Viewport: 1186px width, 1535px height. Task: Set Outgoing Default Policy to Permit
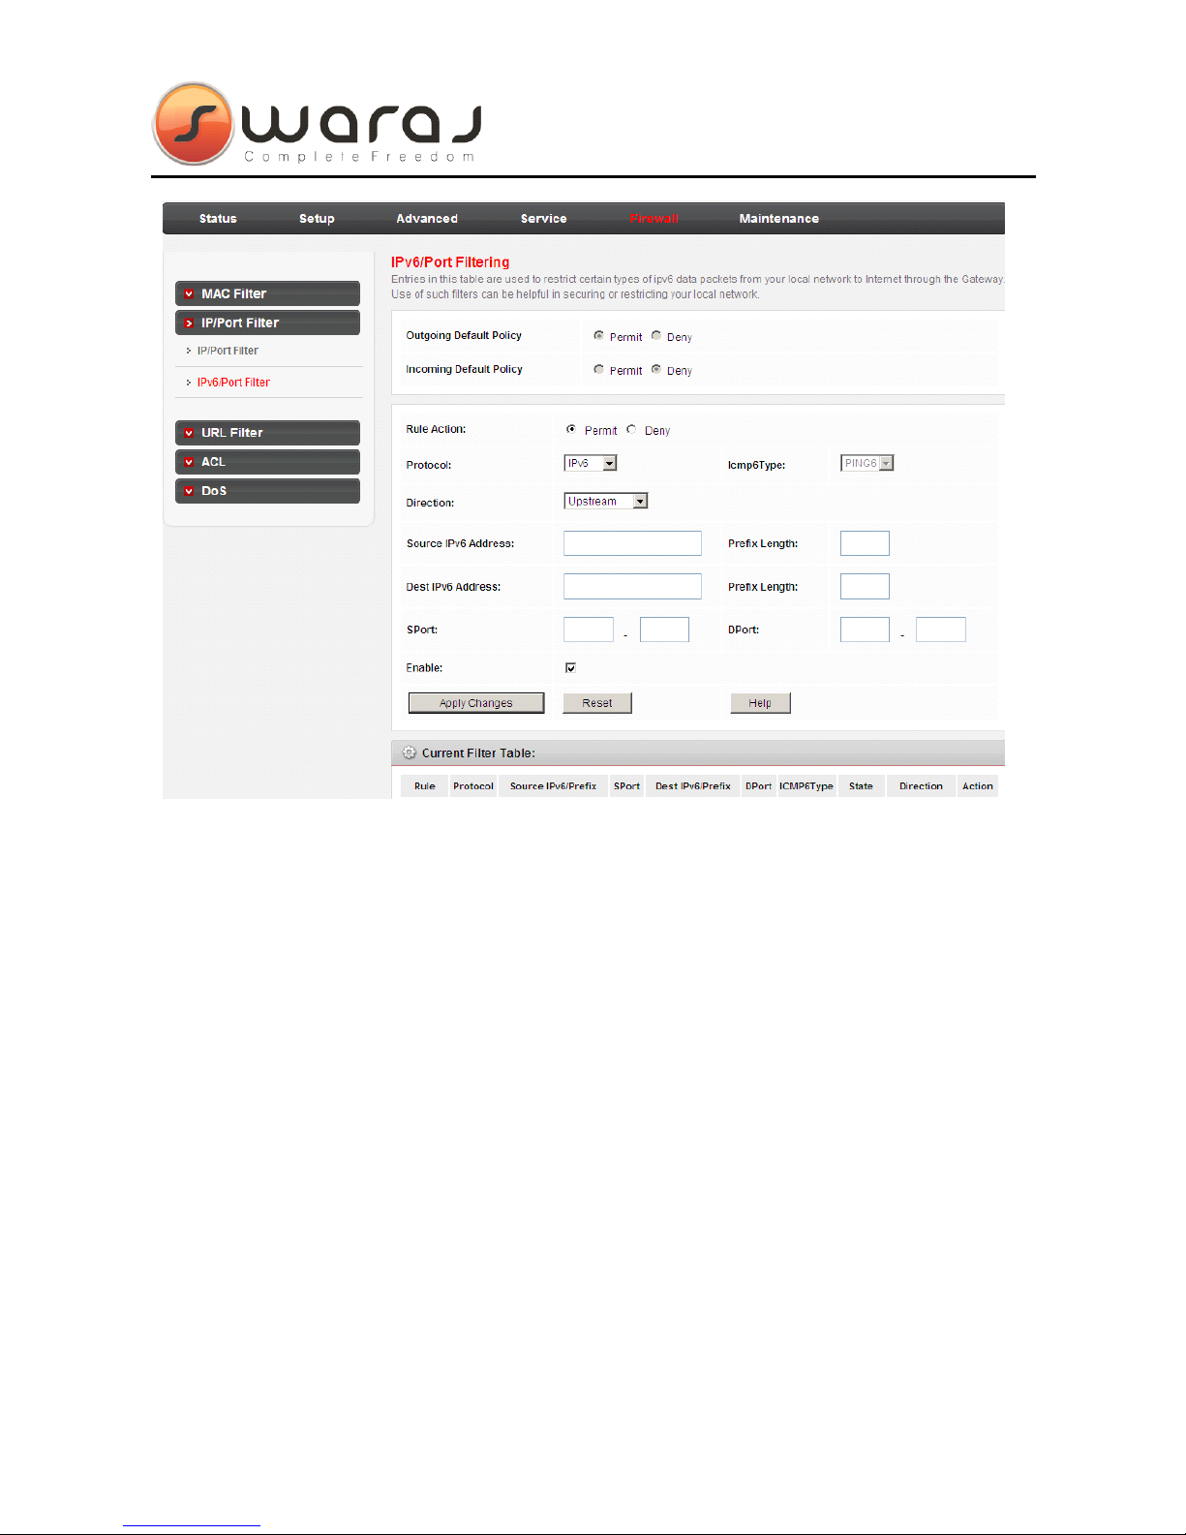point(598,335)
